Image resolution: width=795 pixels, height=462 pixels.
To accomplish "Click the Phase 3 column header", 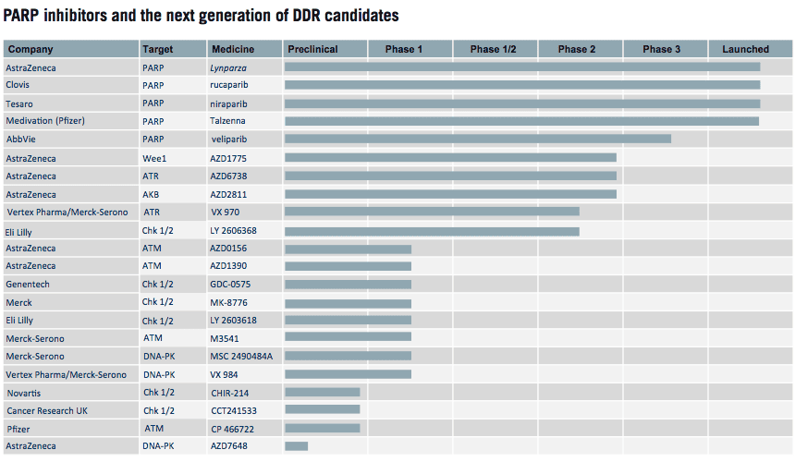I will (662, 49).
